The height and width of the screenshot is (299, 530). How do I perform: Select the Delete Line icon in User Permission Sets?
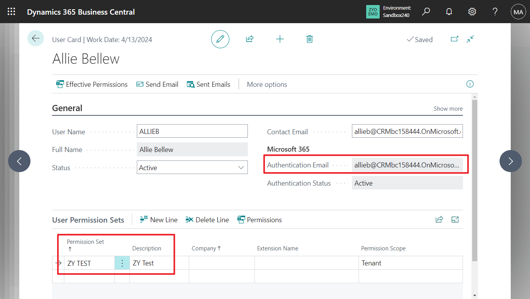click(x=207, y=220)
